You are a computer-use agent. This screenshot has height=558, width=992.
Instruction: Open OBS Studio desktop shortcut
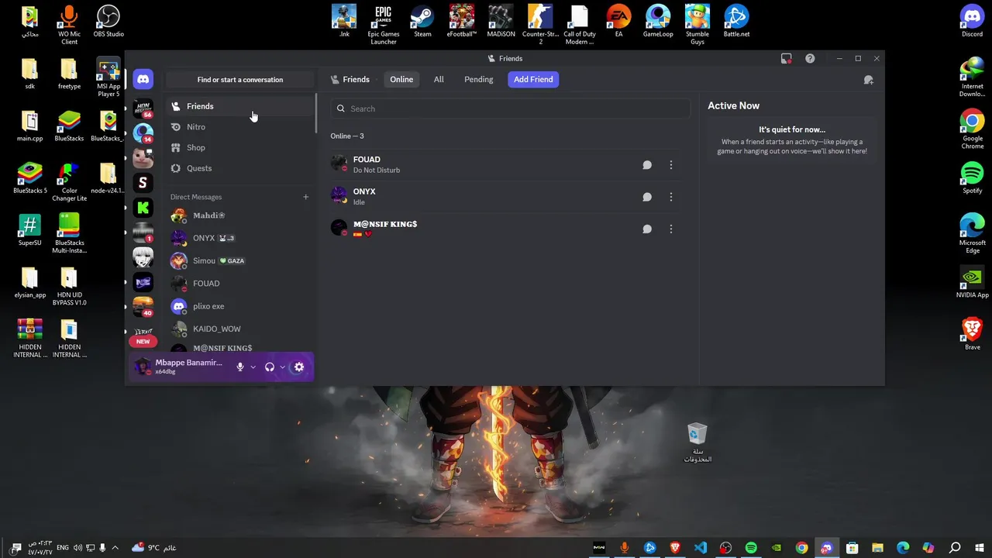(x=108, y=22)
